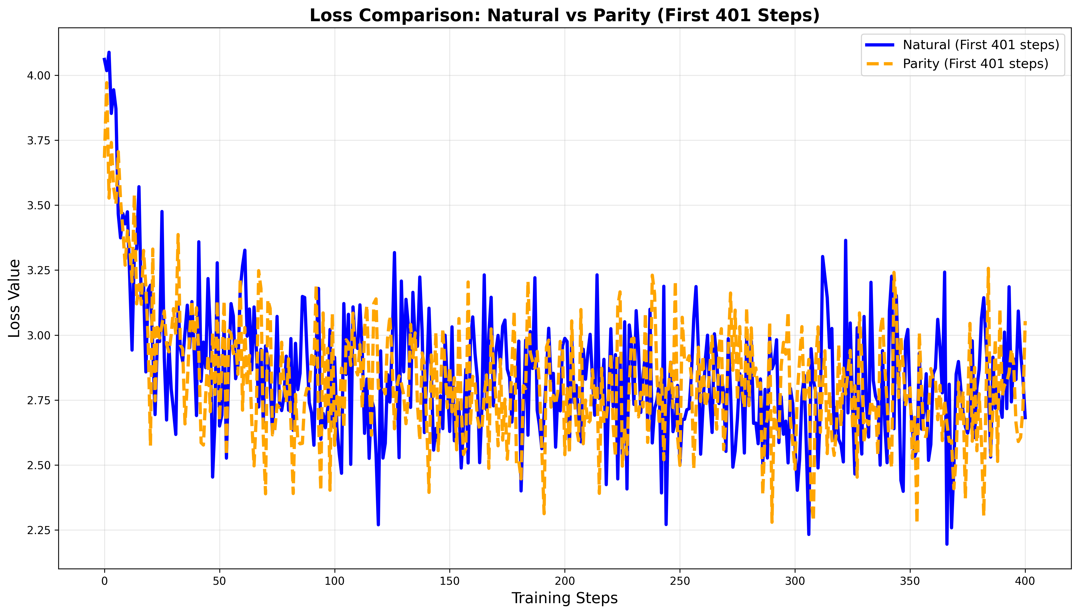Click the 250 x-axis tick label

(680, 581)
